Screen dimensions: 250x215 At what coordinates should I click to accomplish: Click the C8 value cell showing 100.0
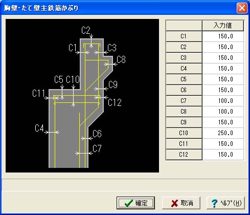point(223,112)
